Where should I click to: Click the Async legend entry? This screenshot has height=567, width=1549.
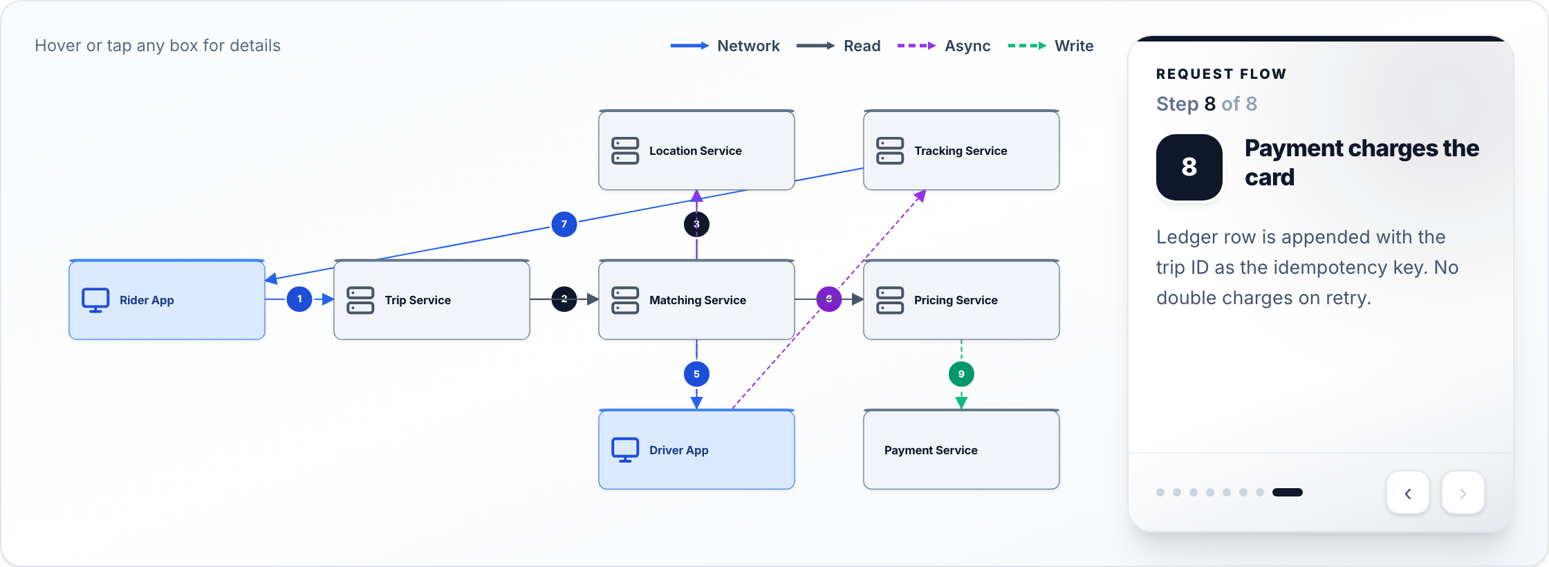(x=944, y=46)
